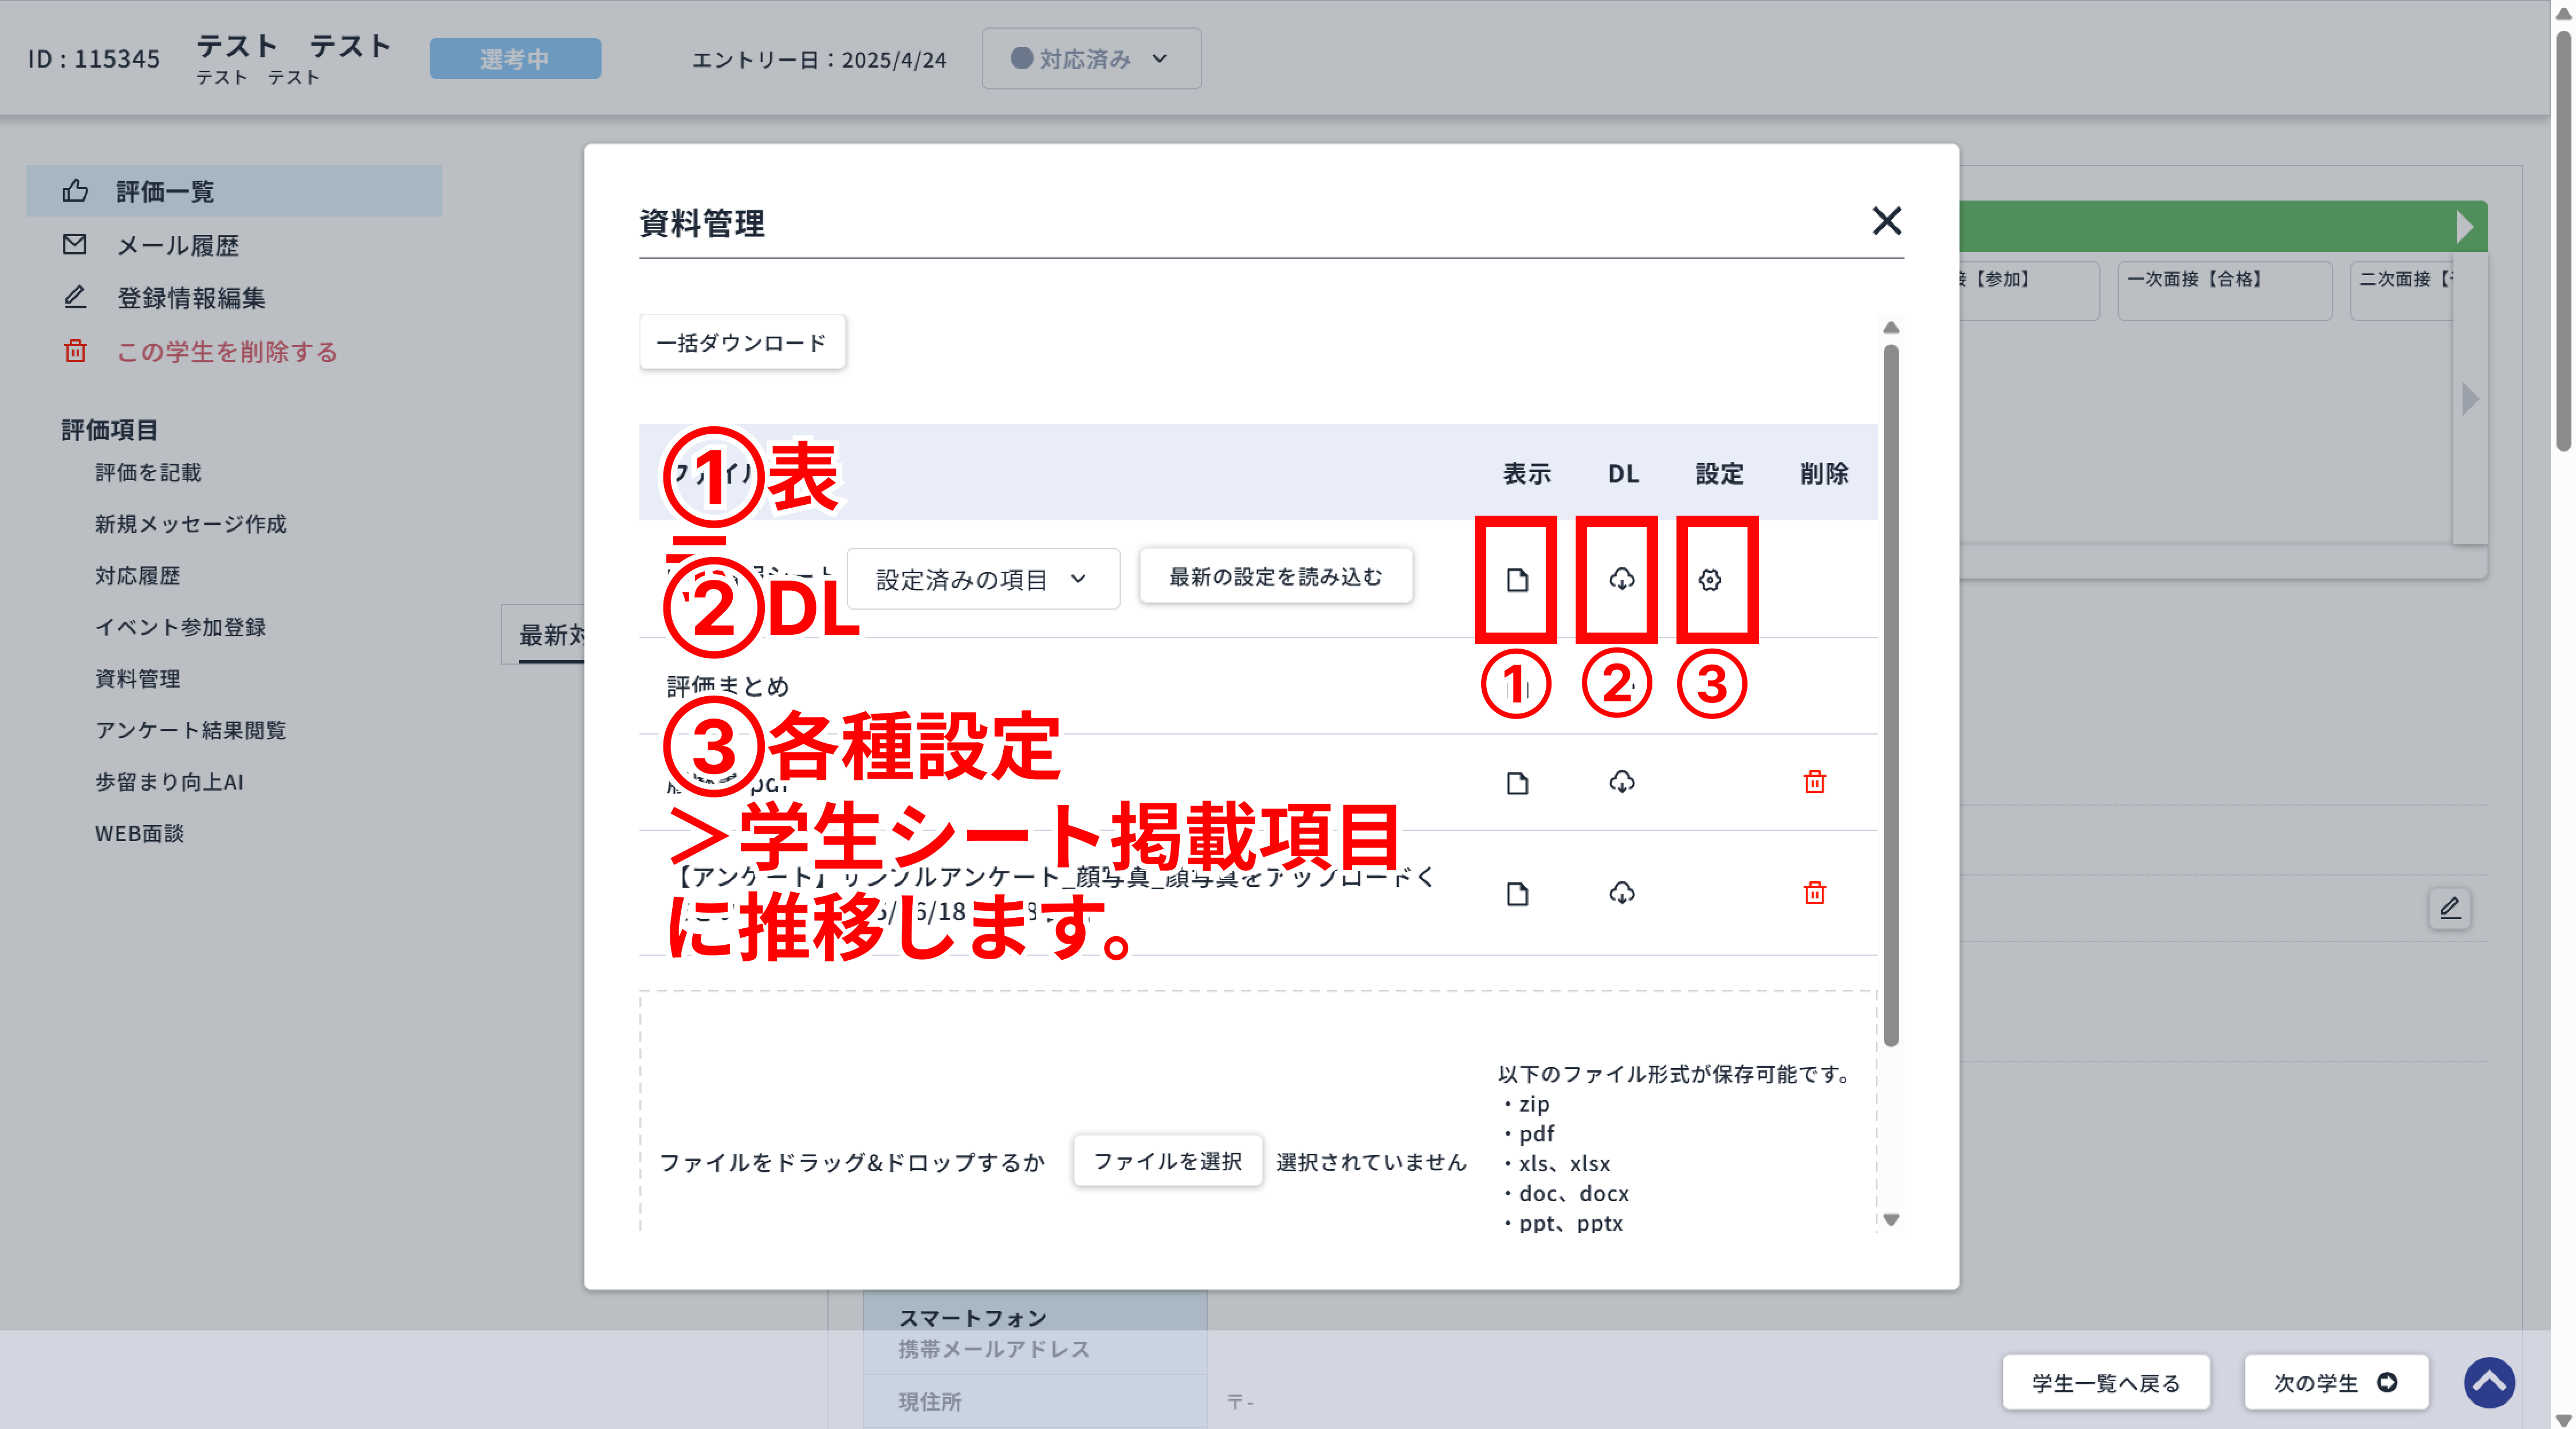Click the pencil edit icon on the right panel
The image size is (2576, 1429).
(x=2451, y=908)
